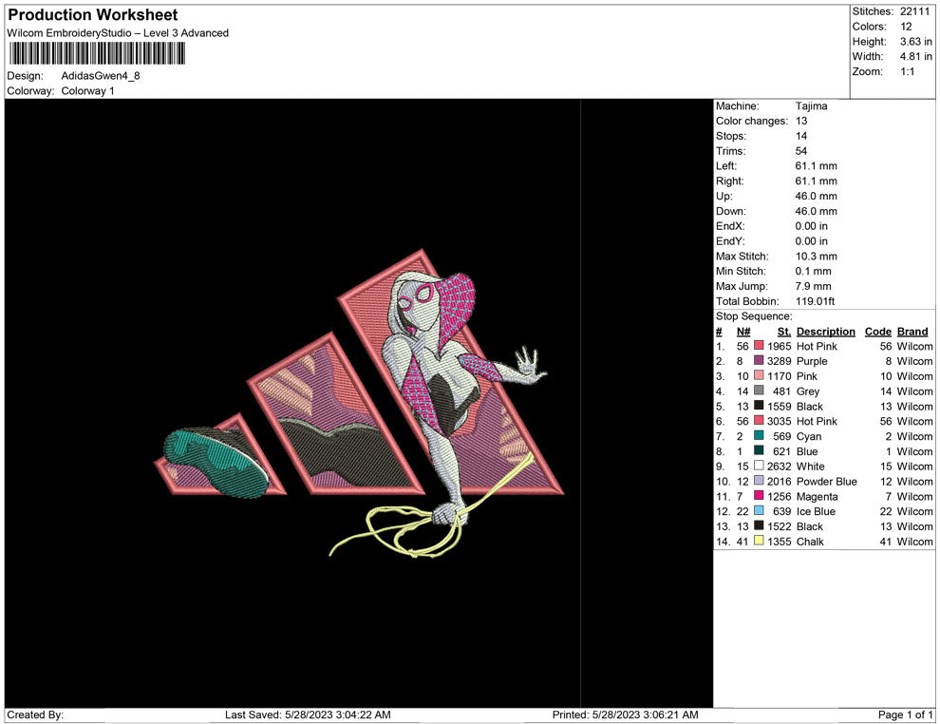940x724 pixels.
Task: Click the stitch count '3289' for Purple
Action: 779,361
